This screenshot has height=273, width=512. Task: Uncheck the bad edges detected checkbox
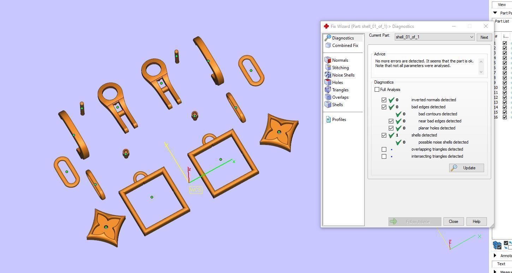click(x=384, y=107)
